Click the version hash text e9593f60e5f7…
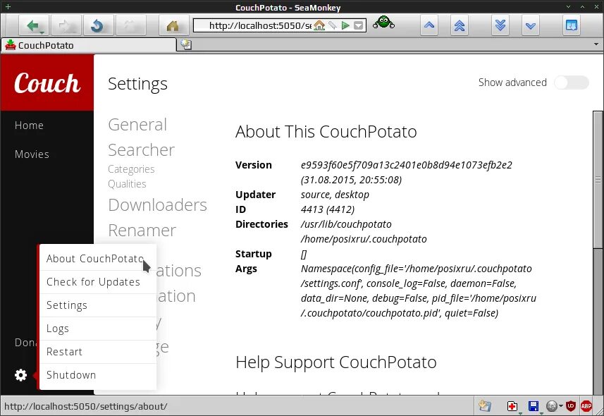The height and width of the screenshot is (416, 604). [407, 165]
